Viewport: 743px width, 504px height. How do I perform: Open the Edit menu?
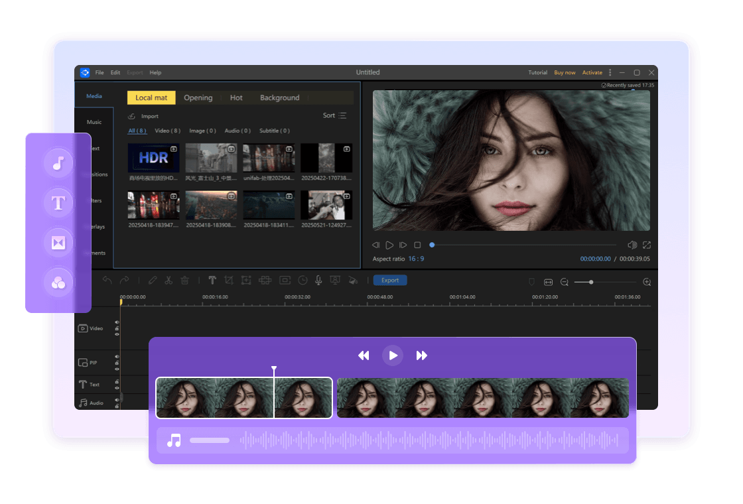coord(115,72)
